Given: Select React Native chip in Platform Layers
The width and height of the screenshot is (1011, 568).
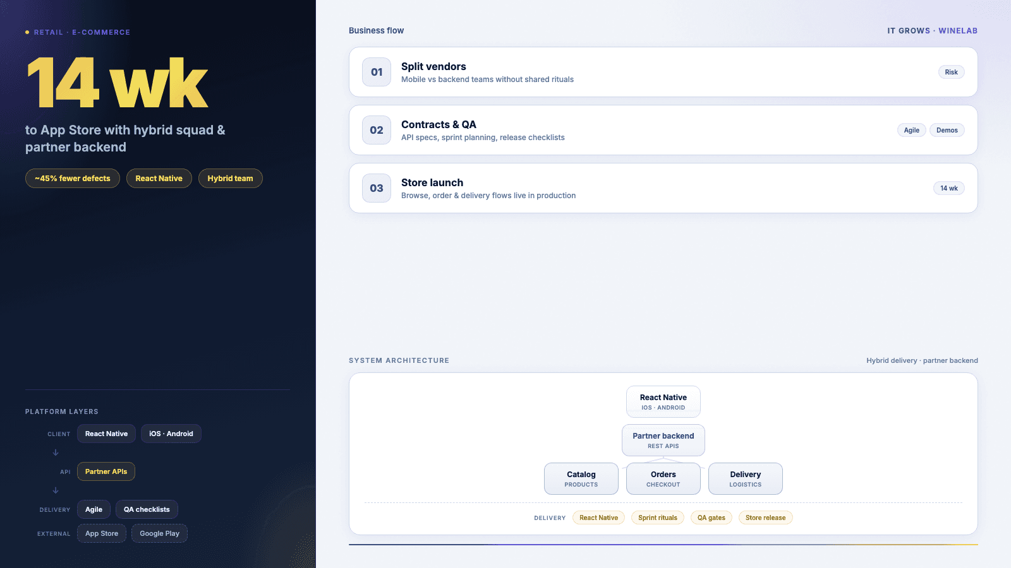Looking at the screenshot, I should (x=106, y=434).
